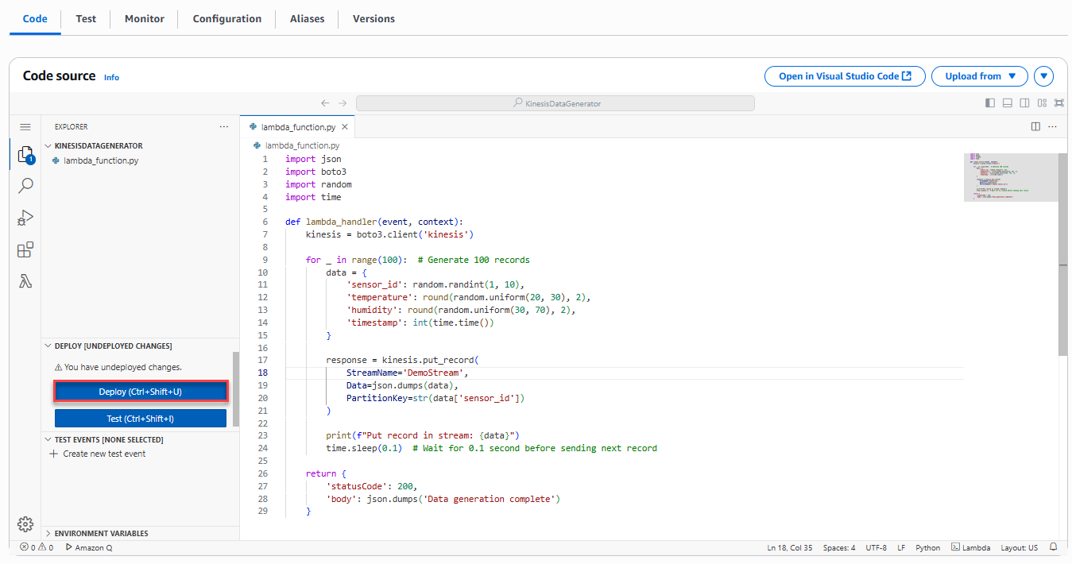Click the hamburger menu icon
Image resolution: width=1072 pixels, height=564 pixels.
25,127
